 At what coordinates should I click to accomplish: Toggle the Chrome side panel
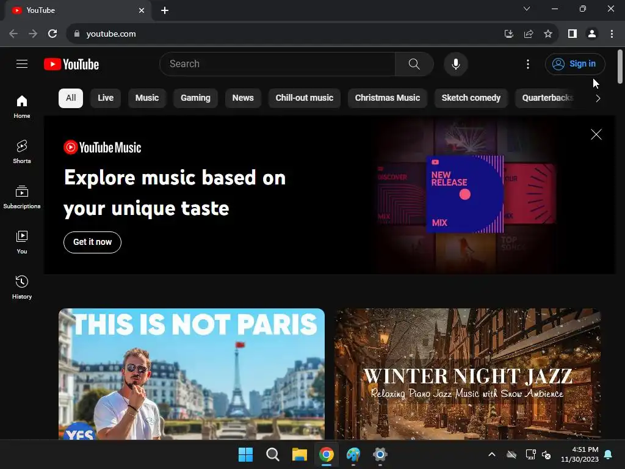coord(573,34)
